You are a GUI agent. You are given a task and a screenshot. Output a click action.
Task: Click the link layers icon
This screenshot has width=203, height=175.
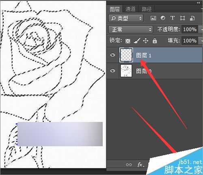(x=129, y=164)
